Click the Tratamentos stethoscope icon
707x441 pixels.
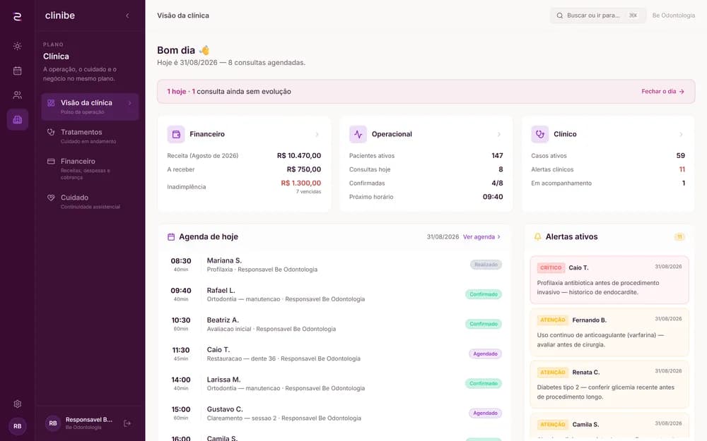(51, 132)
